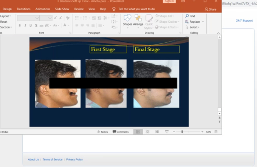Collapse the ribbon arrow
Image resolution: width=257 pixels, height=167 pixels.
pos(218,33)
